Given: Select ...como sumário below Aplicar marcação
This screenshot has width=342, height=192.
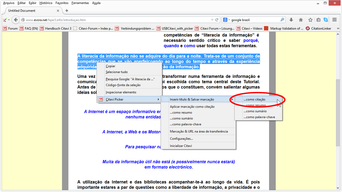Looking at the screenshot, I should pos(198,118).
